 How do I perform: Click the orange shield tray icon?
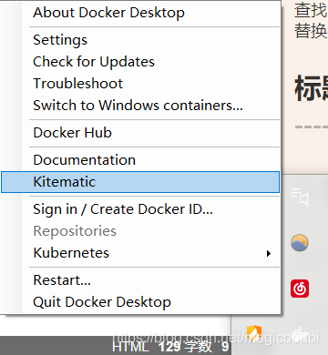[x=254, y=334]
